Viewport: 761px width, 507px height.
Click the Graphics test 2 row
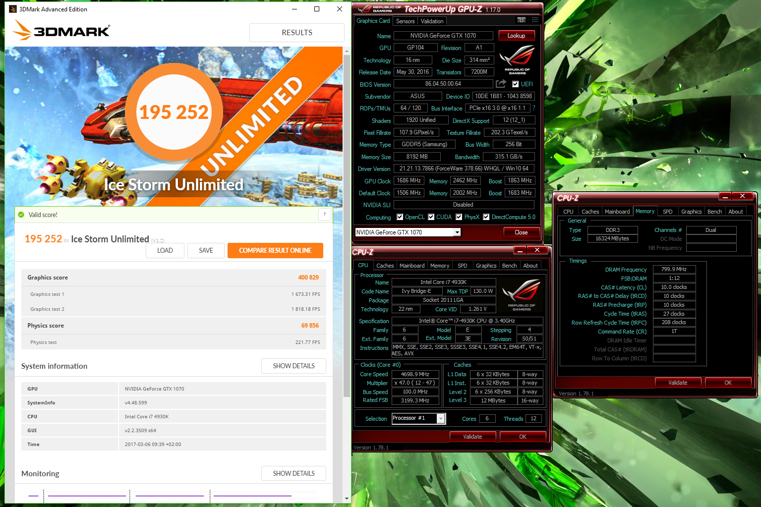(x=174, y=309)
